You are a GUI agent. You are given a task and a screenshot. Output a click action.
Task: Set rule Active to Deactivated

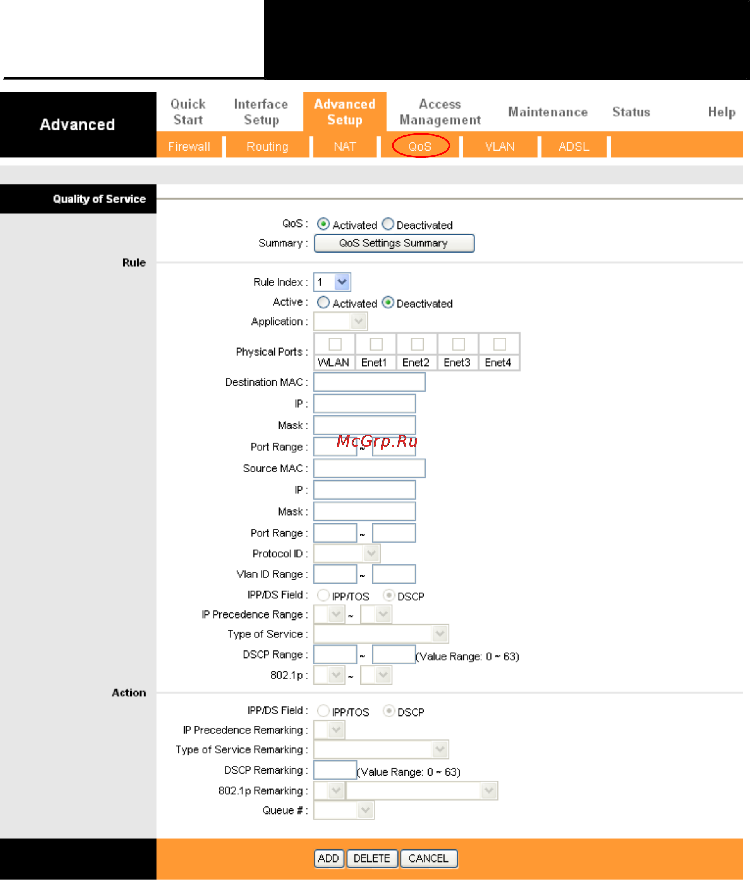click(388, 302)
